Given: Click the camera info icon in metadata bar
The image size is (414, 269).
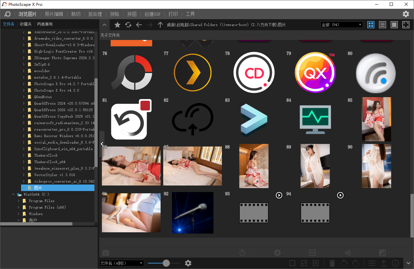Looking at the screenshot, I should [x=106, y=253].
